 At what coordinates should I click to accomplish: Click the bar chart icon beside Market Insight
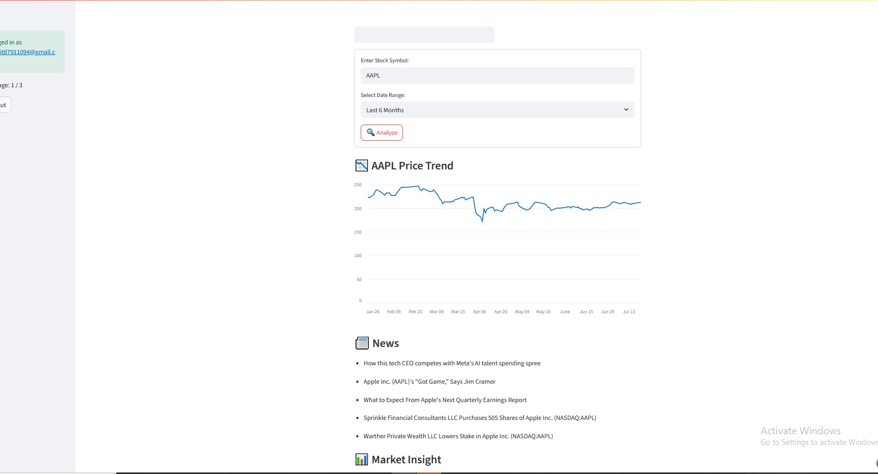(362, 460)
